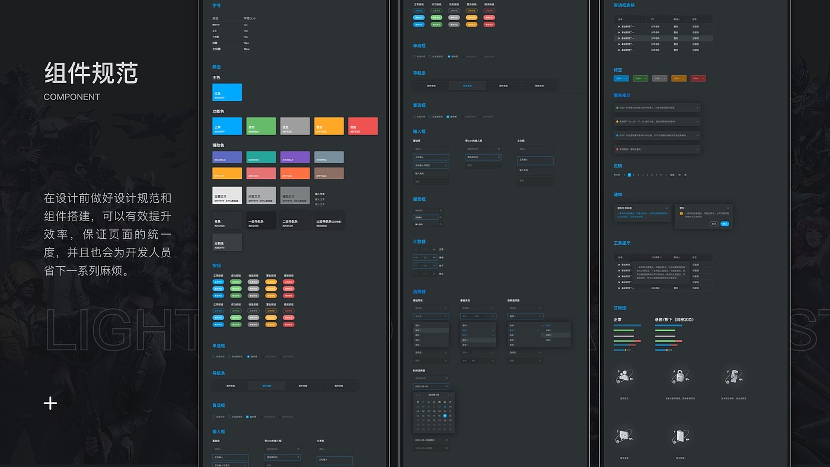
Task: Close the 警告 confirmation dialog with its X
Action: tap(728, 208)
